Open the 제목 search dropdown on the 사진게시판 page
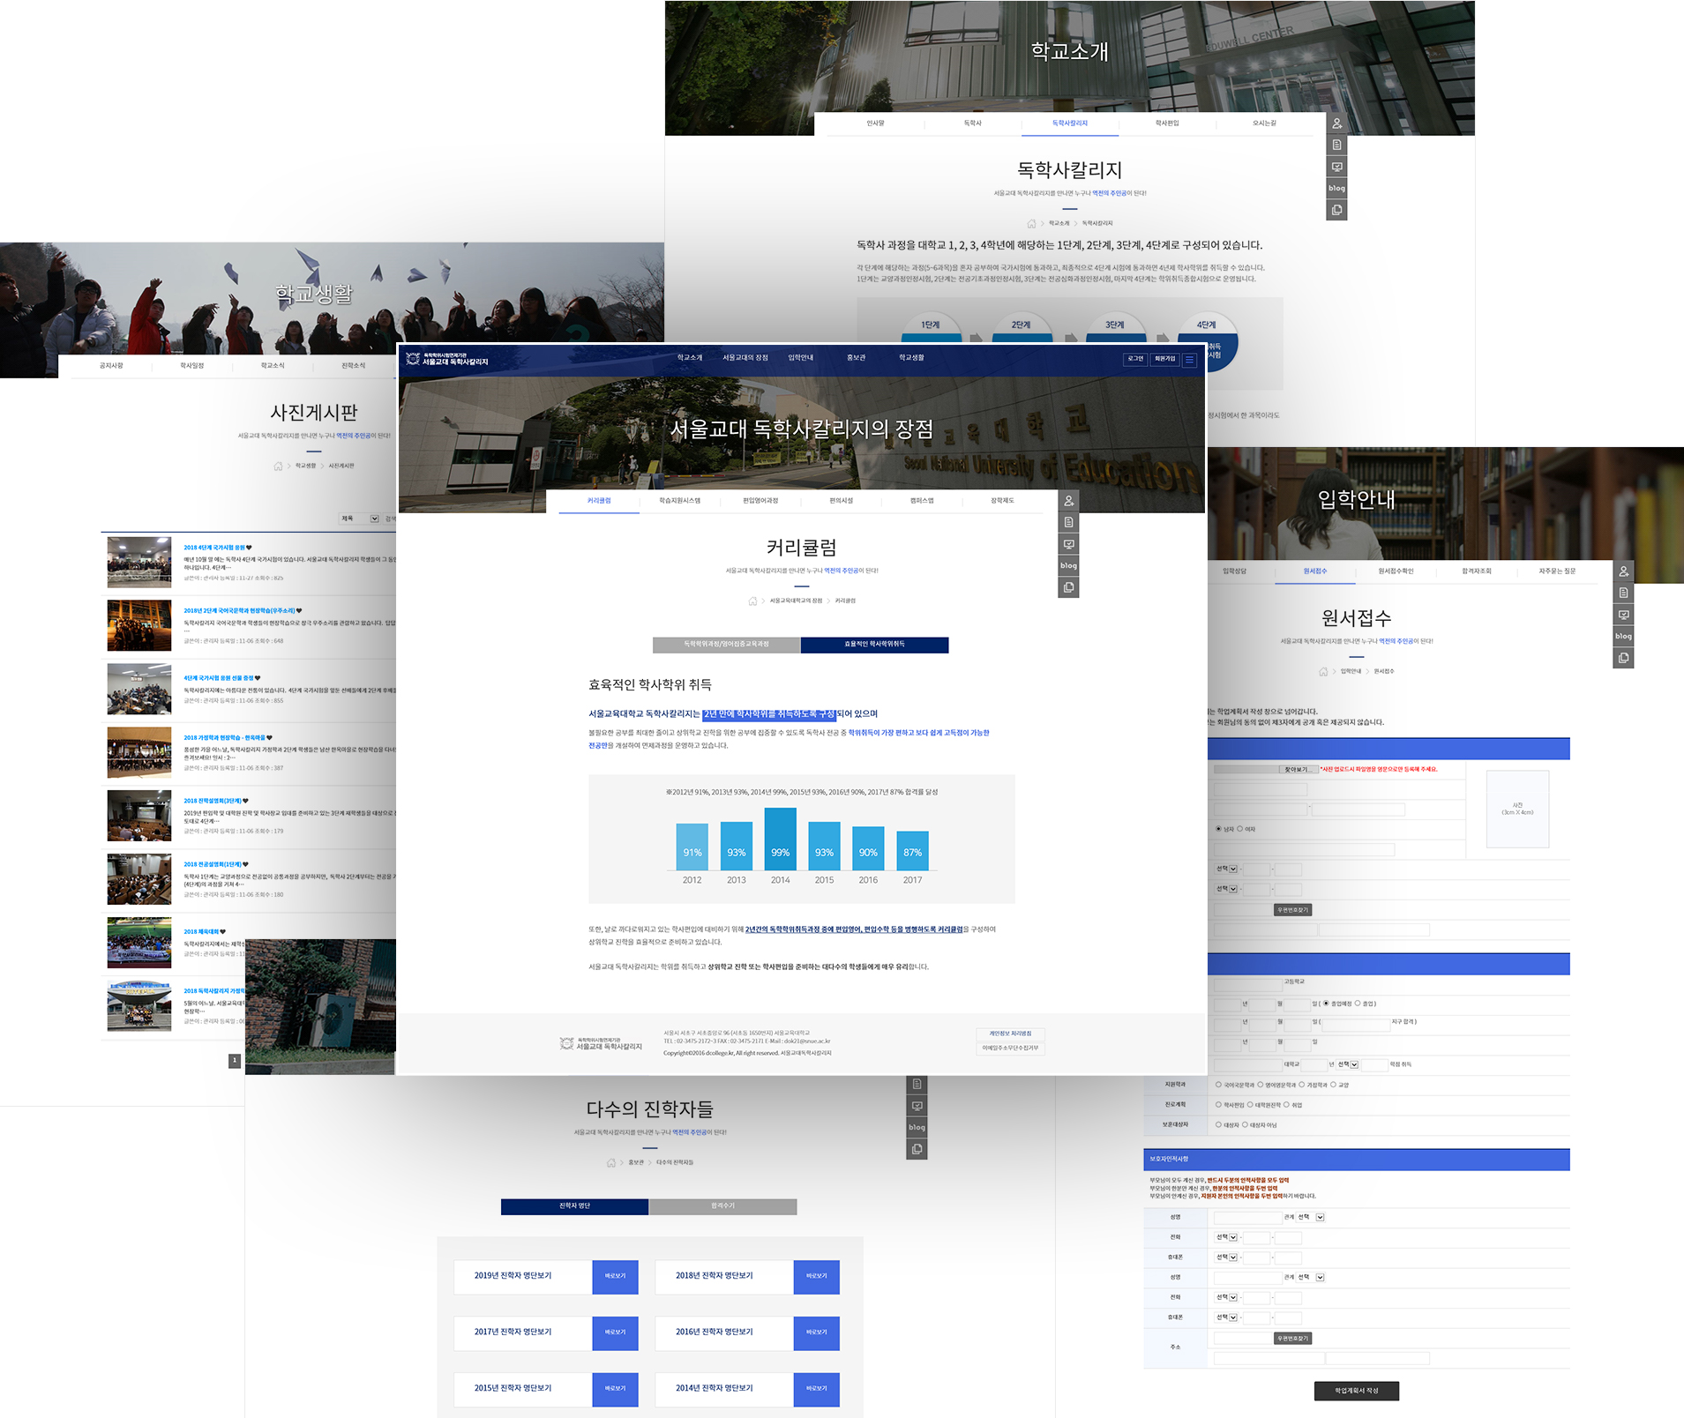 [x=359, y=519]
